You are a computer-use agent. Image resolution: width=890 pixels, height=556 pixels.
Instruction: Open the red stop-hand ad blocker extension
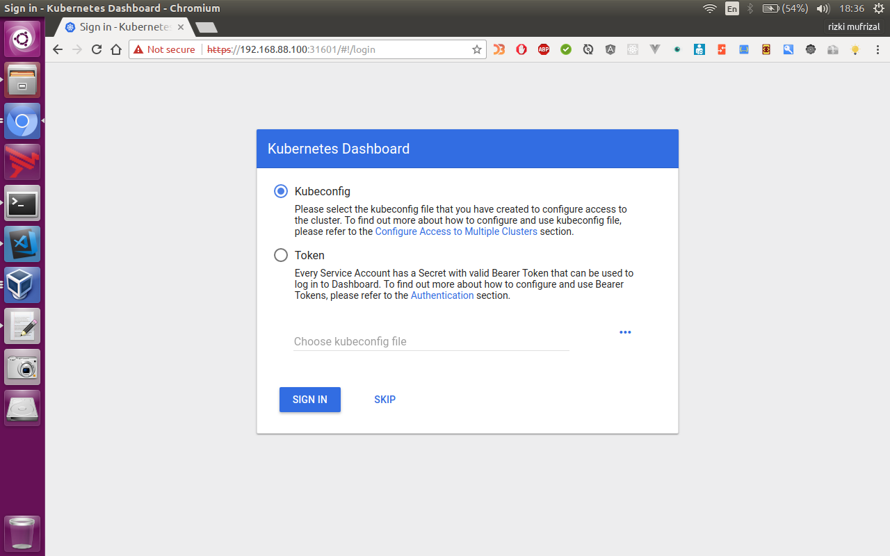pos(521,49)
